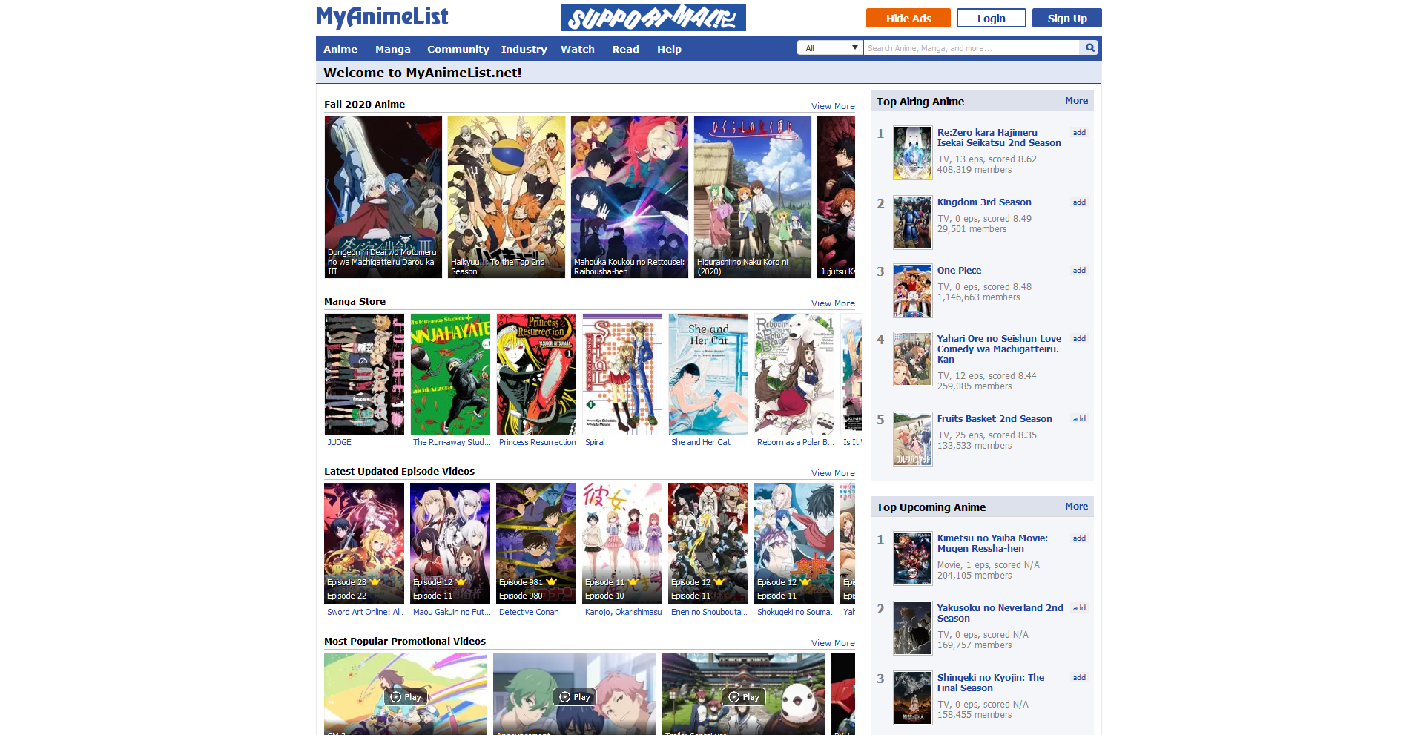The width and height of the screenshot is (1418, 735).
Task: Open the Spiral manga cover
Action: (622, 374)
